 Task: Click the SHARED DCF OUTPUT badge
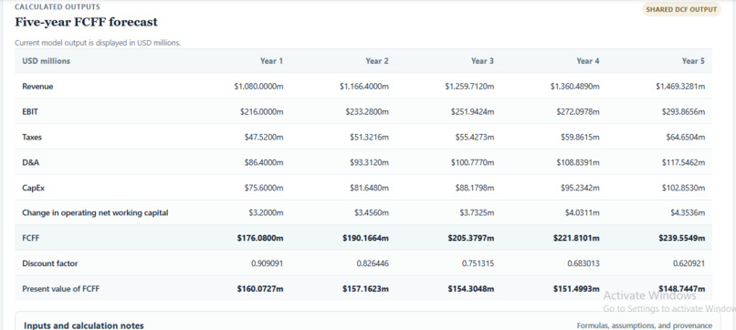click(681, 9)
